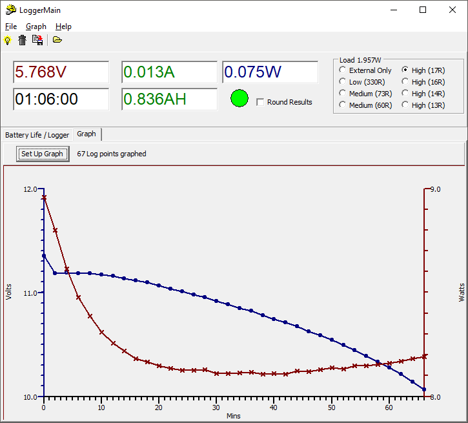Viewport: 468px width, 423px height.
Task: Open the Help menu
Action: pos(63,26)
